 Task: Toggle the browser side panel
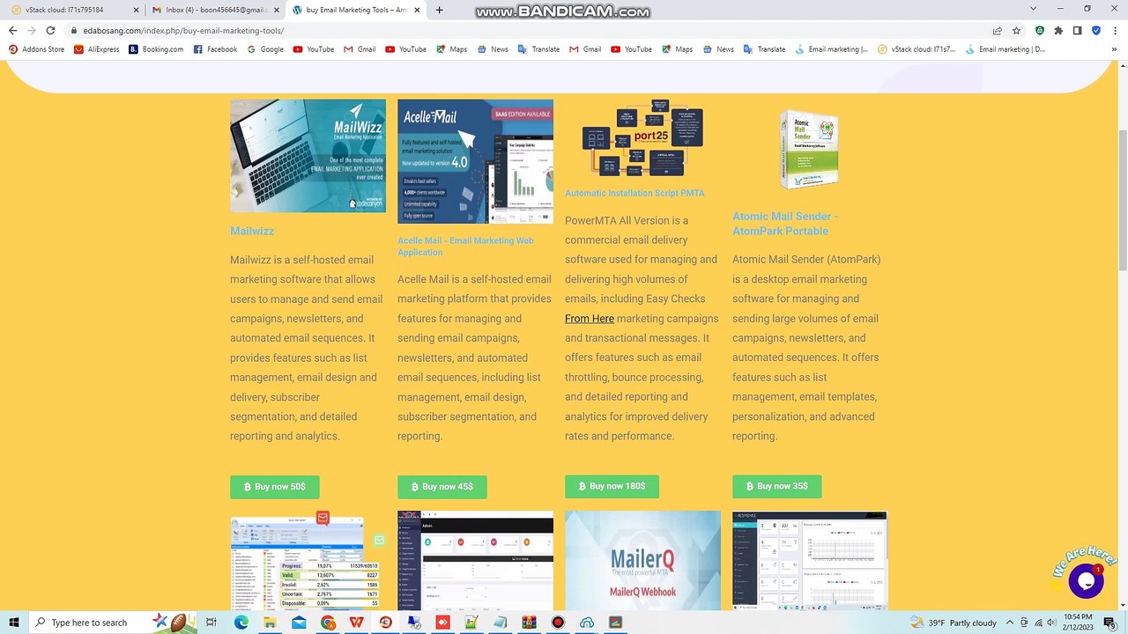pyautogui.click(x=1077, y=30)
